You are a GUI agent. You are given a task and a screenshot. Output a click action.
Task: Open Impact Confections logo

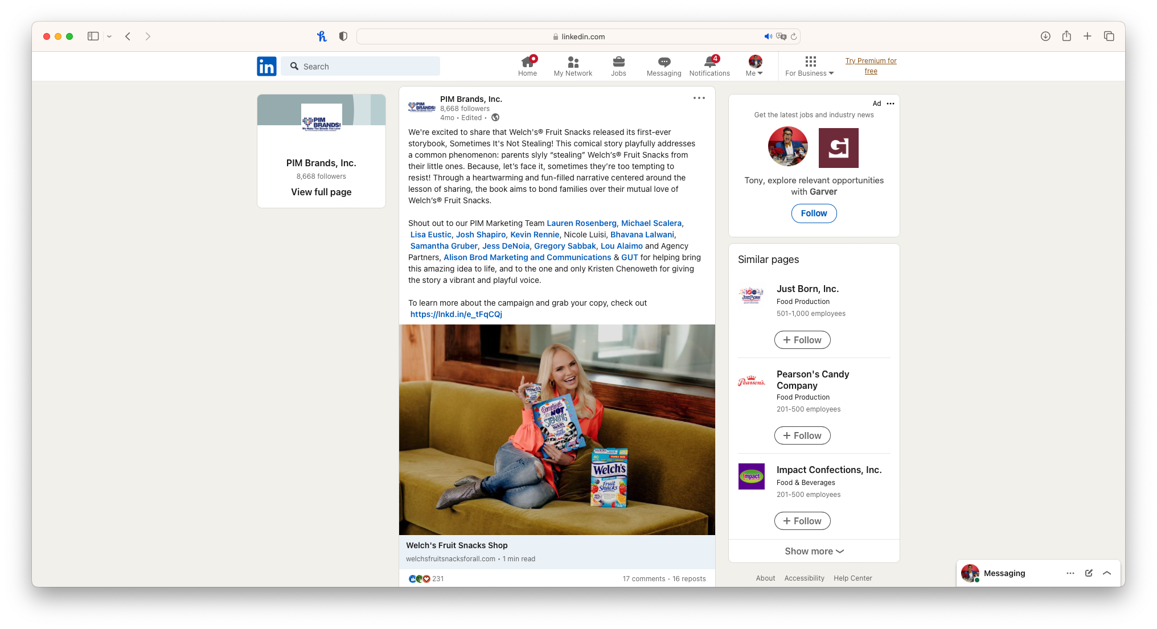[x=752, y=476]
